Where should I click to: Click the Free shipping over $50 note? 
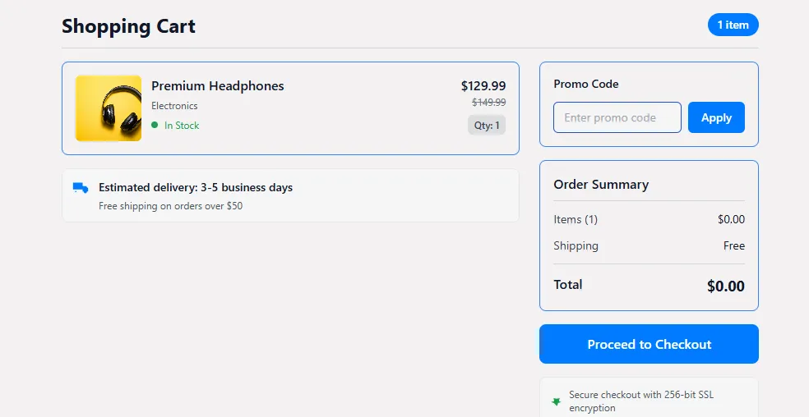[170, 206]
